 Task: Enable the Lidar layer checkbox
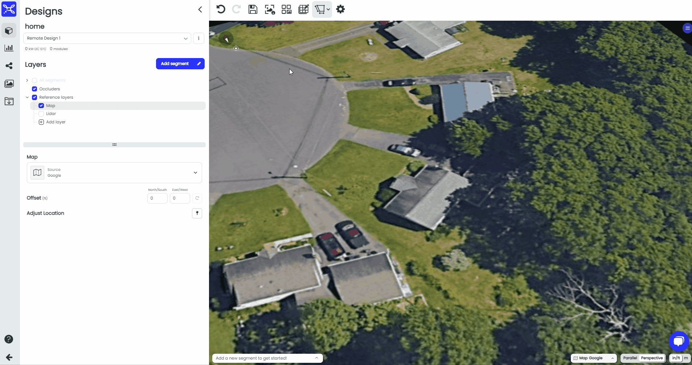click(x=41, y=114)
